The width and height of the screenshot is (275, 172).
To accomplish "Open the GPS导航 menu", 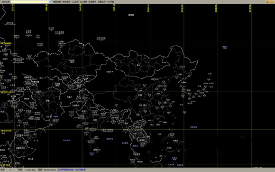I will point(110,2).
